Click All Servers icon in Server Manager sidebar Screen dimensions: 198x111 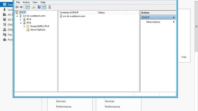click(5, 14)
